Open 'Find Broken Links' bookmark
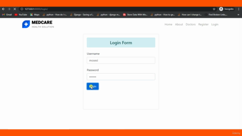The height and width of the screenshot is (136, 242). click(216, 15)
